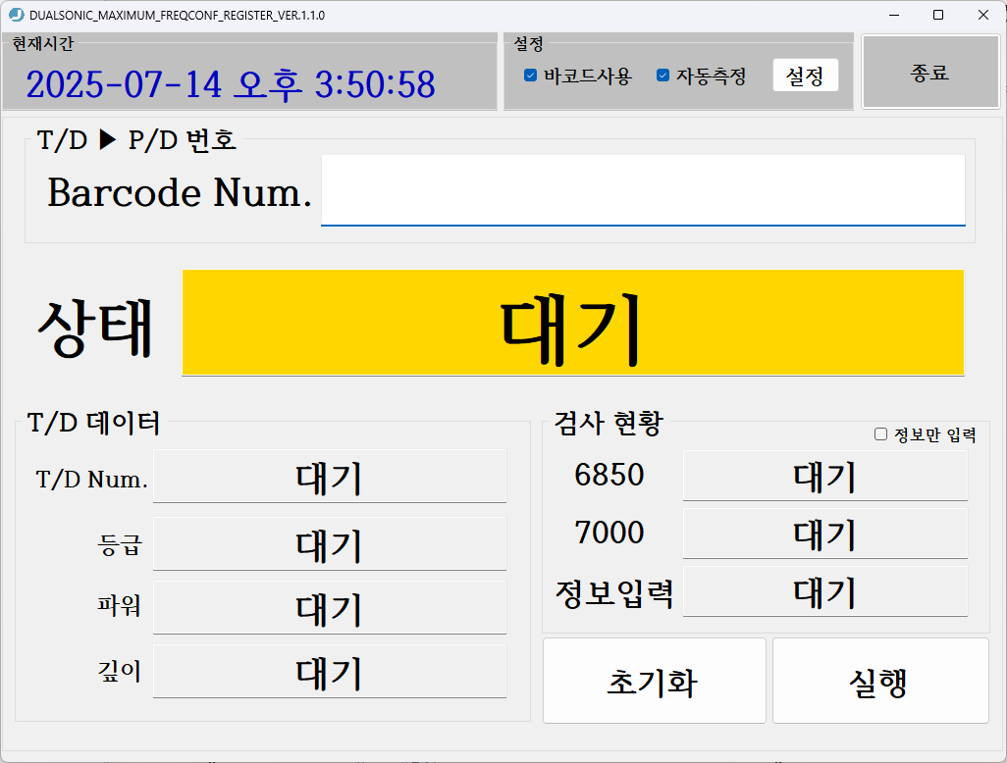Click the T/D Num. status field
This screenshot has width=1007, height=763.
point(330,478)
